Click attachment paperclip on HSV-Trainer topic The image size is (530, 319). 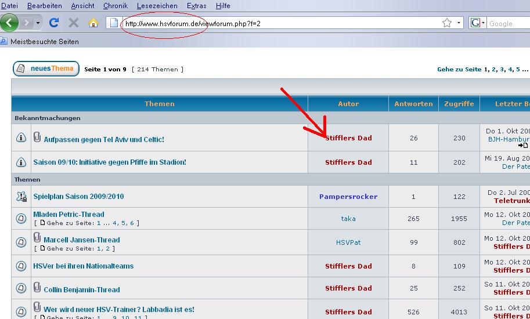(x=37, y=307)
